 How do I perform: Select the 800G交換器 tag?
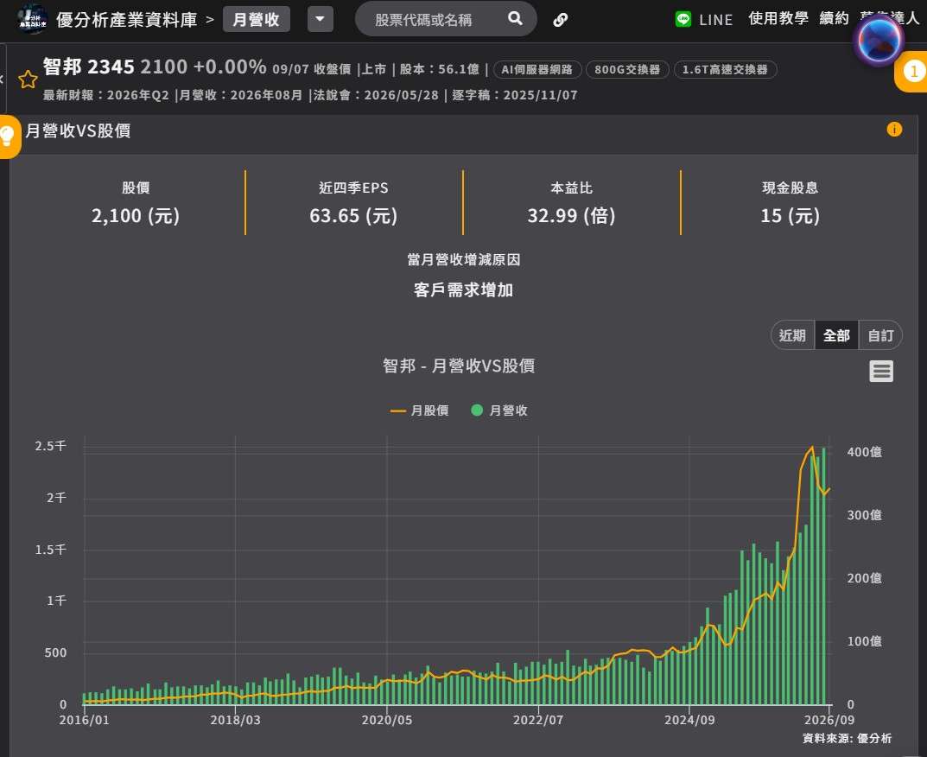[626, 70]
